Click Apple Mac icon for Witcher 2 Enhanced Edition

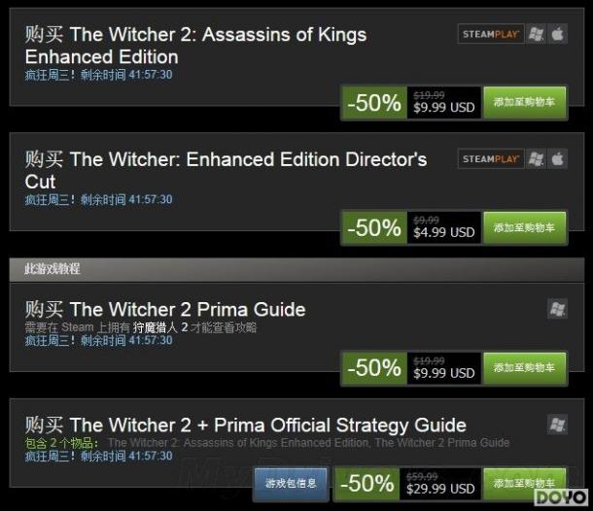pyautogui.click(x=557, y=34)
